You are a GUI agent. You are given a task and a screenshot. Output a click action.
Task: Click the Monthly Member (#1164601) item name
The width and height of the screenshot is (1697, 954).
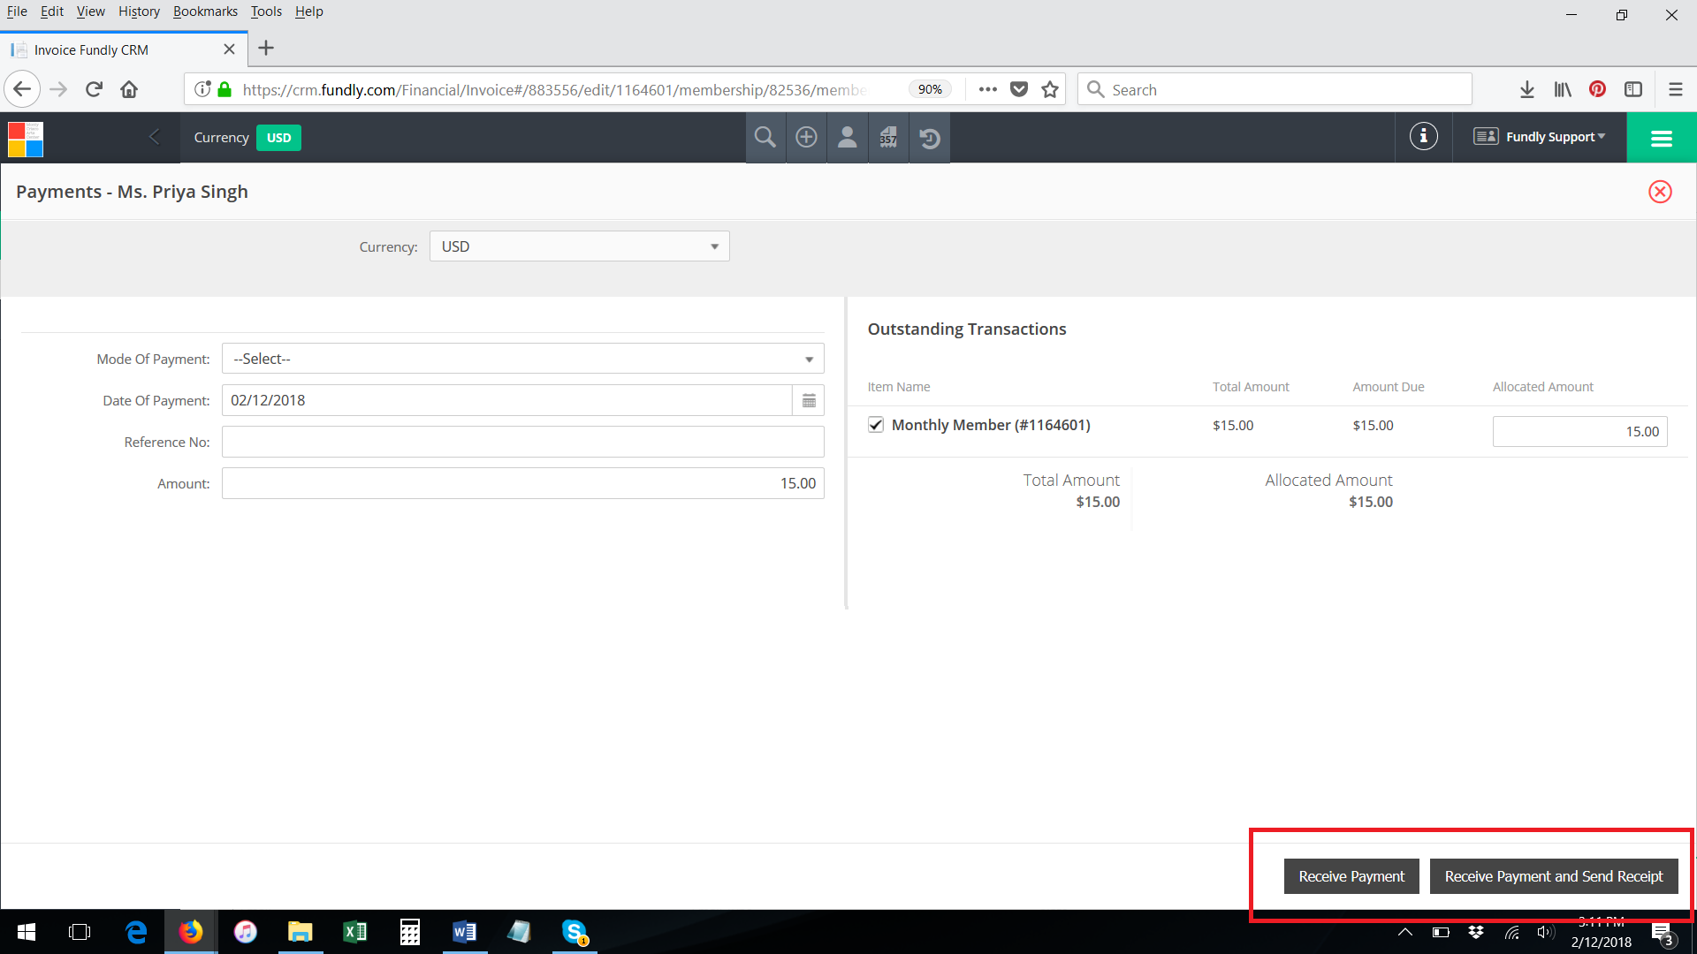(991, 425)
